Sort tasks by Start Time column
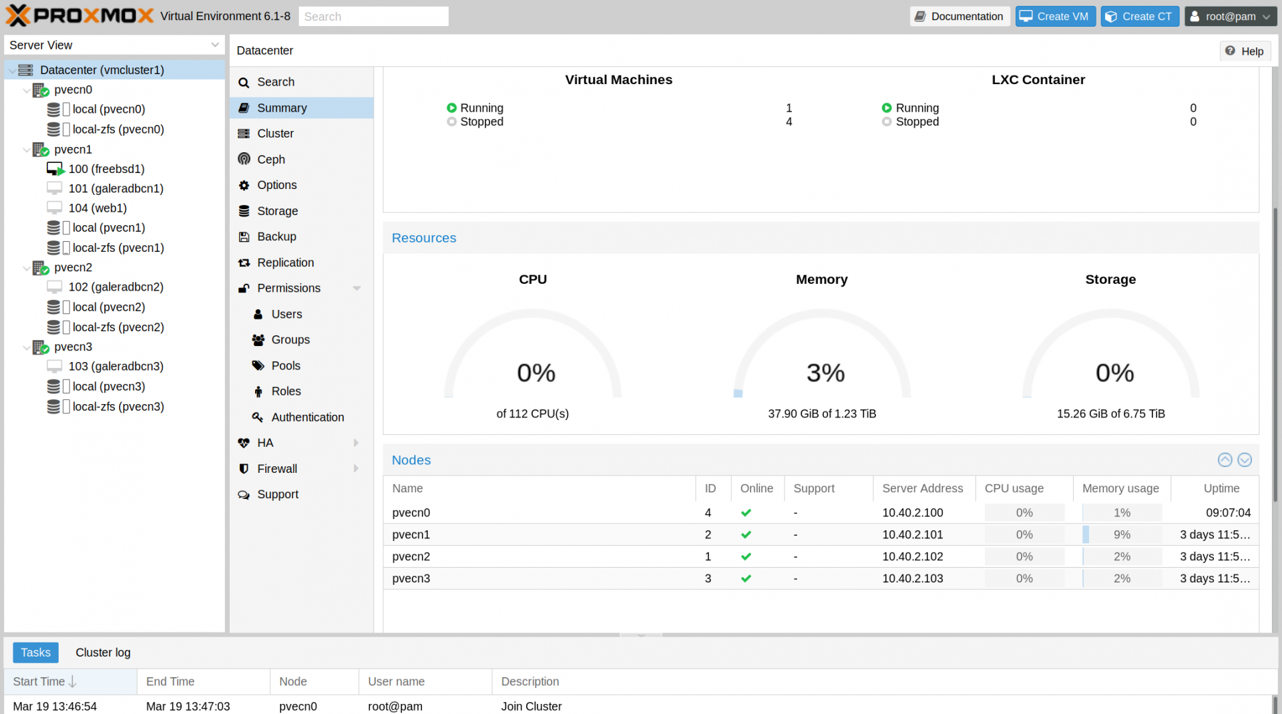Image resolution: width=1282 pixels, height=714 pixels. tap(70, 681)
